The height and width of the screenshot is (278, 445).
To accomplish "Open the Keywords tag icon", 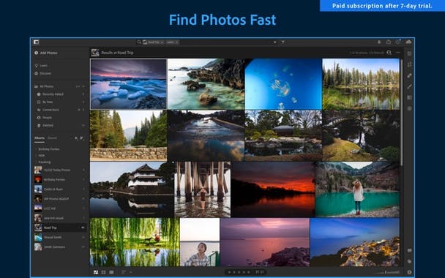I will click(x=409, y=261).
